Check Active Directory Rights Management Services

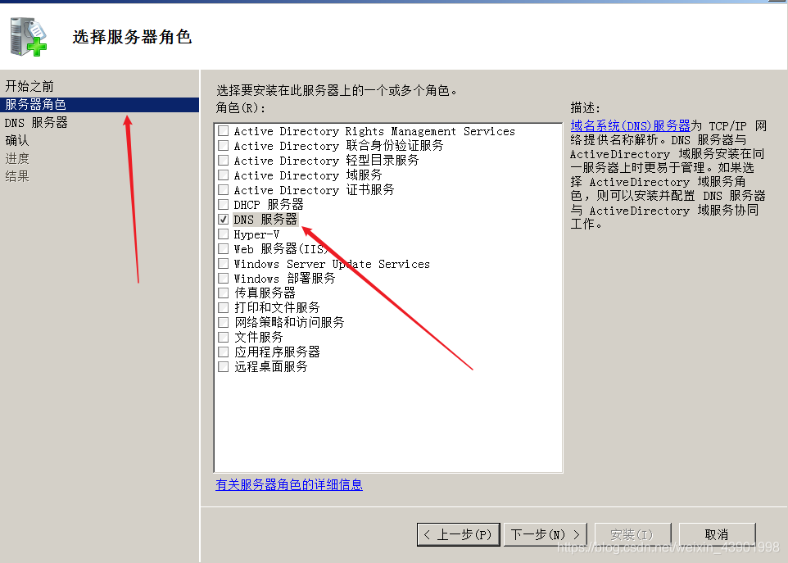(223, 130)
